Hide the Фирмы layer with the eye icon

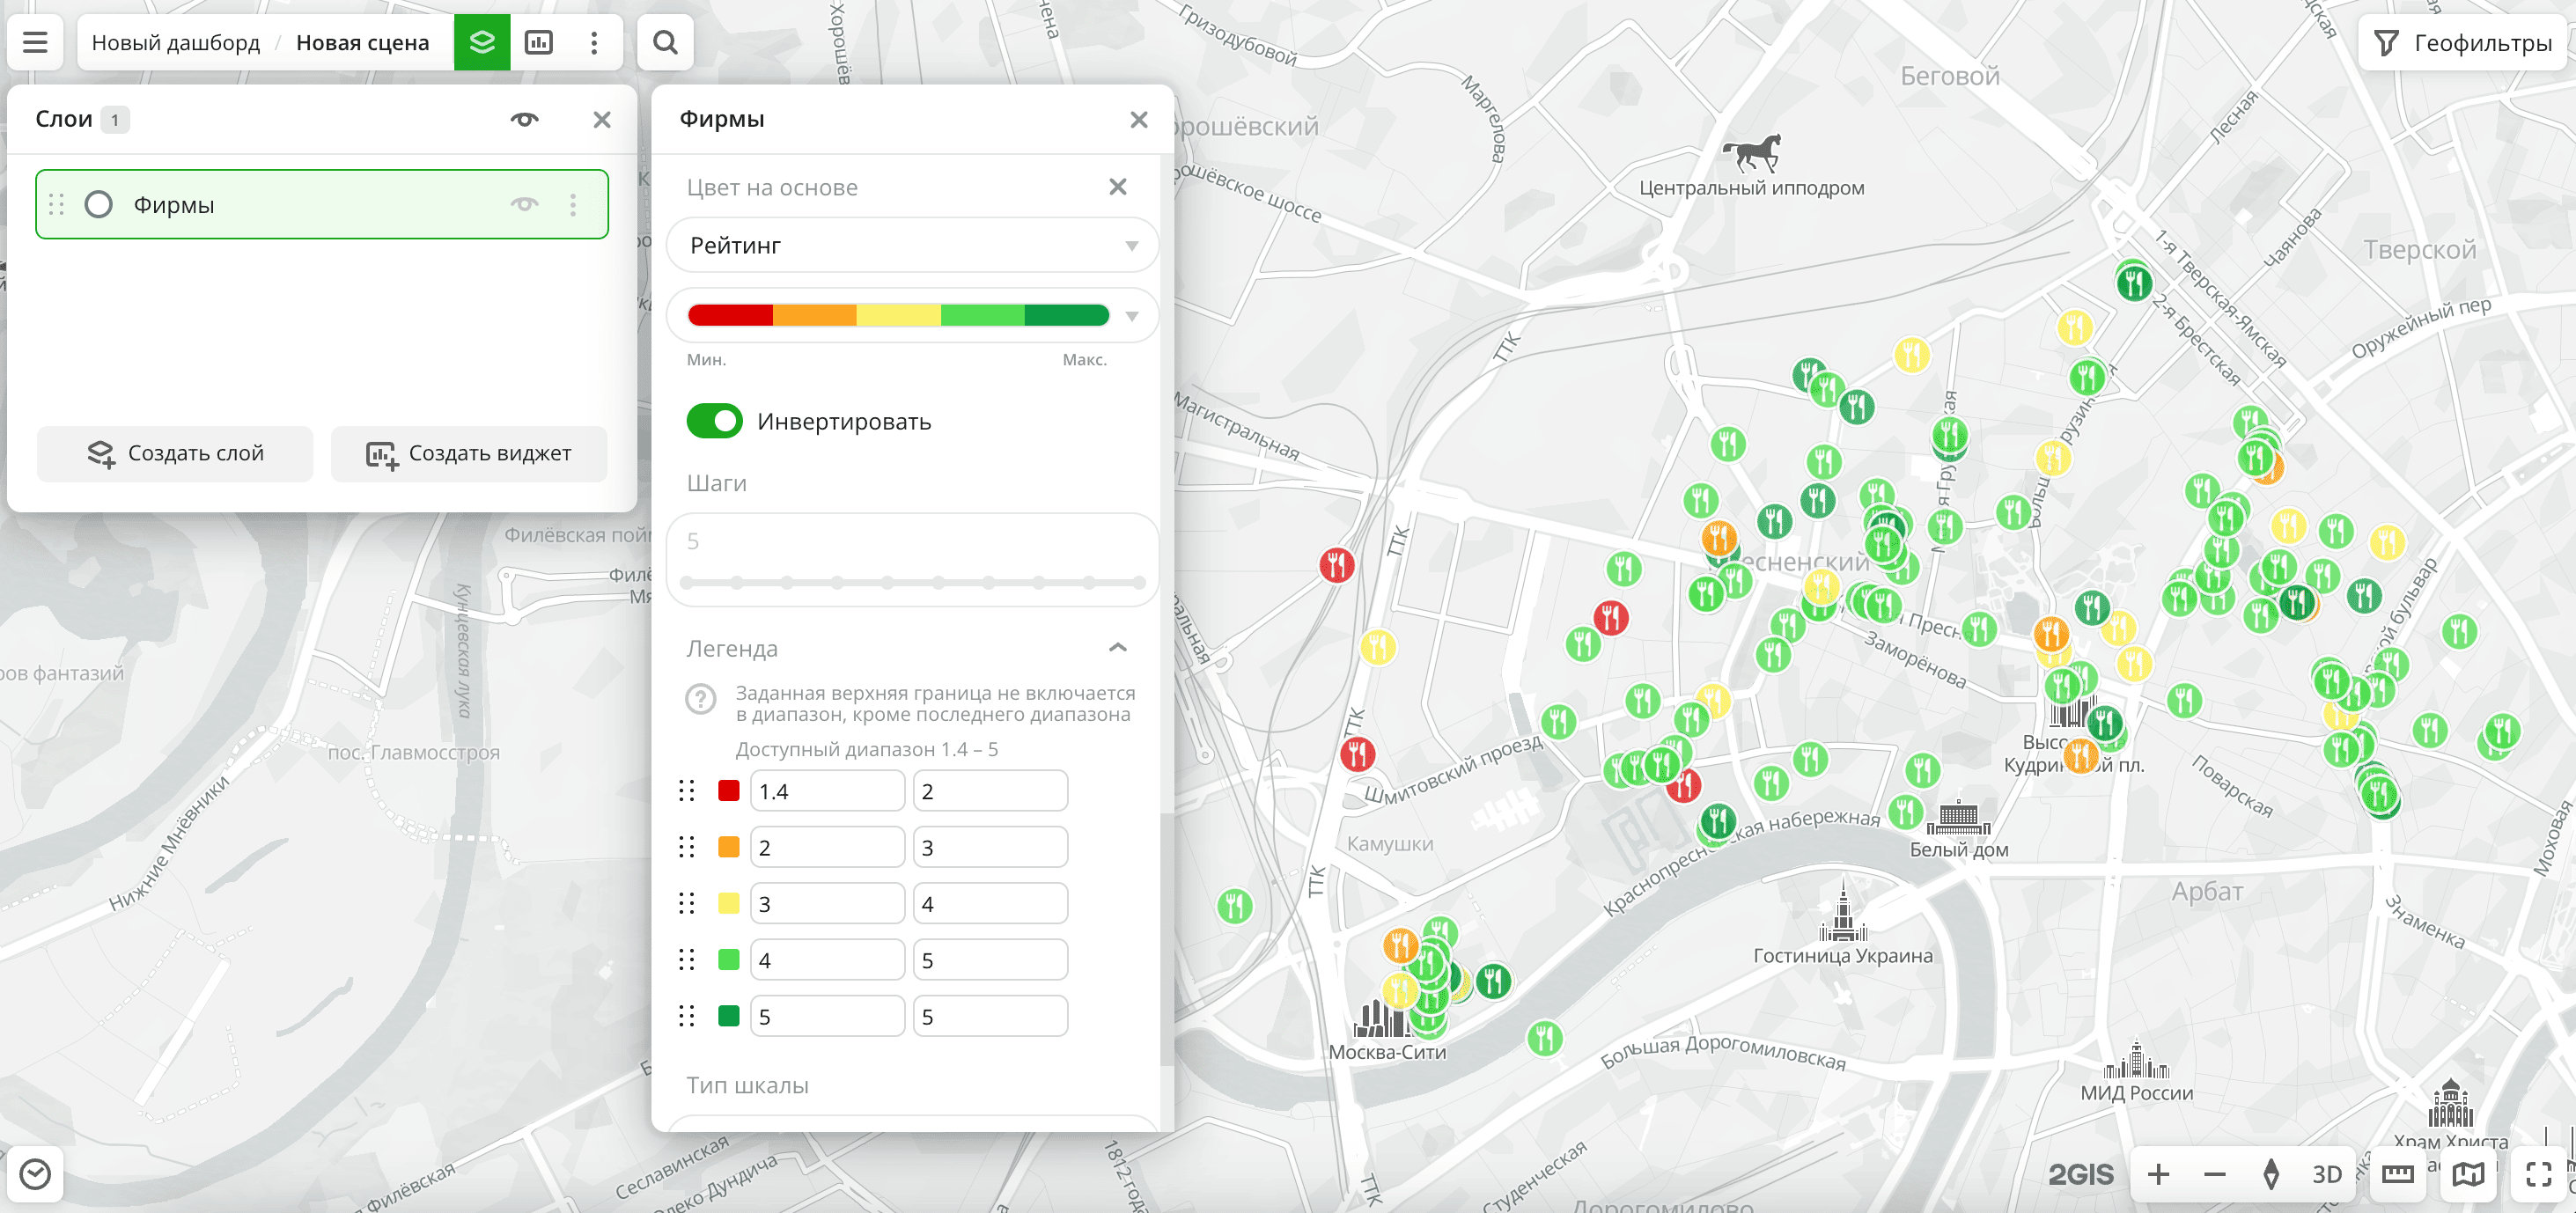pyautogui.click(x=524, y=204)
